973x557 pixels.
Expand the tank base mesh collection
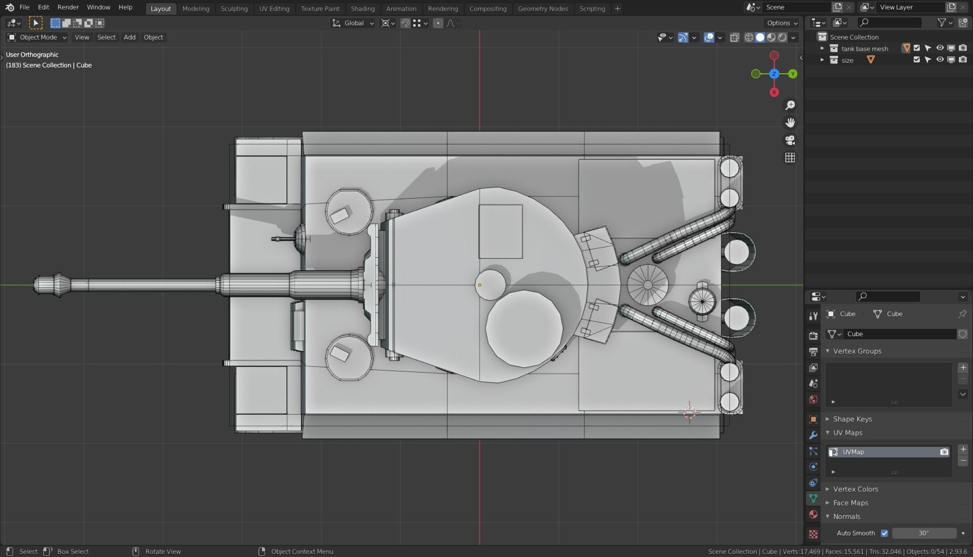pos(822,48)
